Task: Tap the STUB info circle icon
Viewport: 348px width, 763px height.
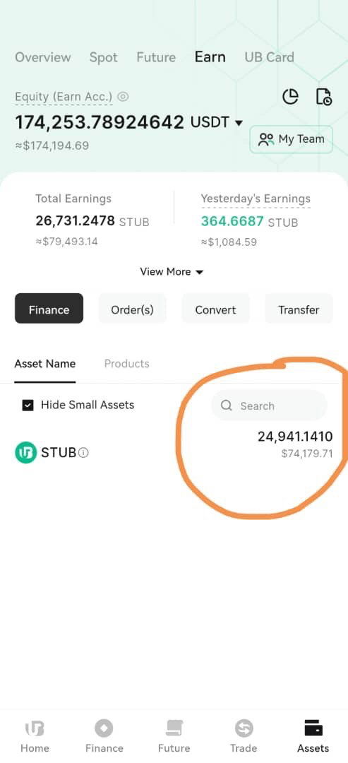Action: click(x=83, y=453)
